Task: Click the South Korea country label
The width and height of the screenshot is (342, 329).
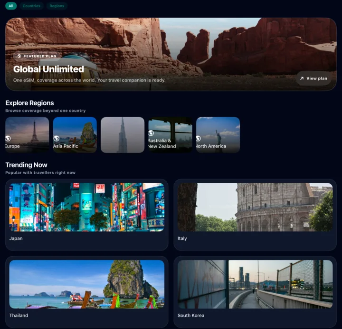Action: pyautogui.click(x=191, y=316)
